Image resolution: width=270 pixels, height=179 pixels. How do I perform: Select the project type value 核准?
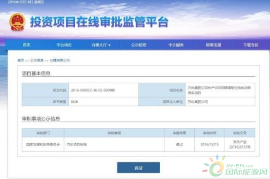point(74,102)
